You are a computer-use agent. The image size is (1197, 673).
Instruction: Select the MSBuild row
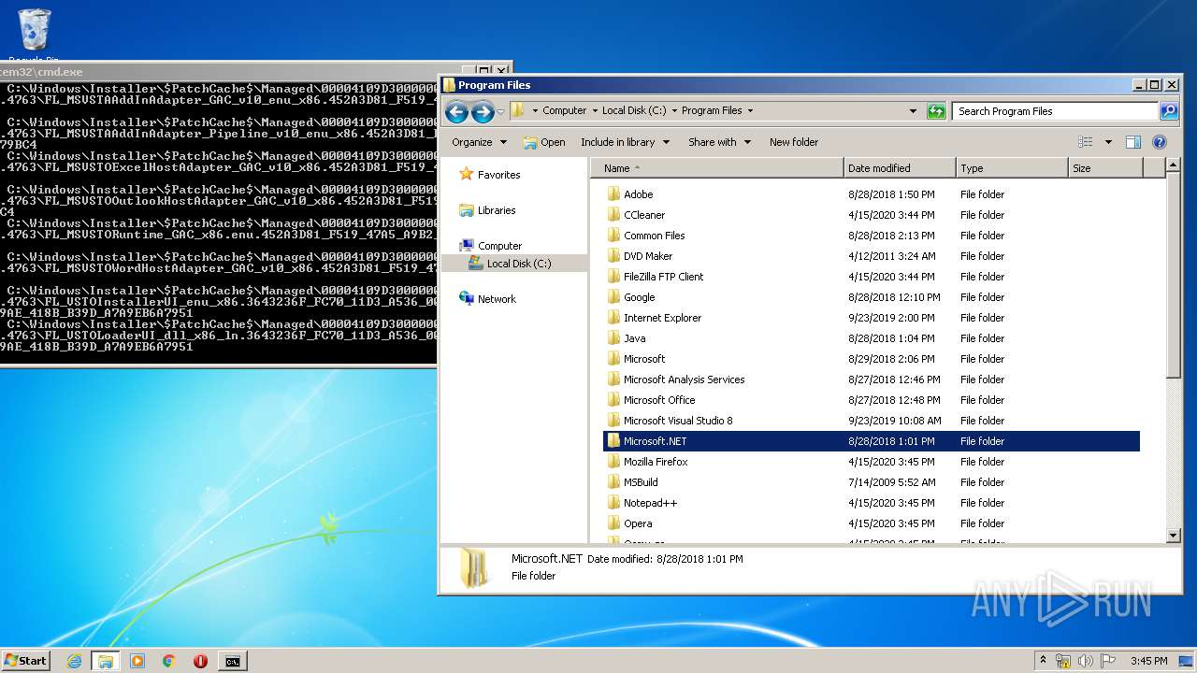(x=872, y=482)
